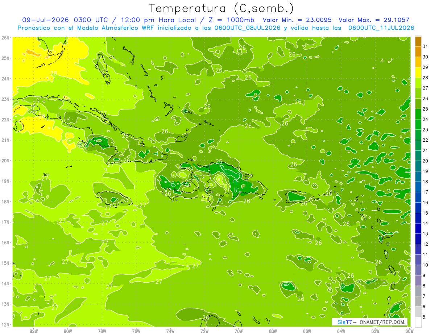Viewport: 435px width, 336px height.
Task: Select initialization time "0600UTC_08JUL2026"
Action: tap(247, 28)
